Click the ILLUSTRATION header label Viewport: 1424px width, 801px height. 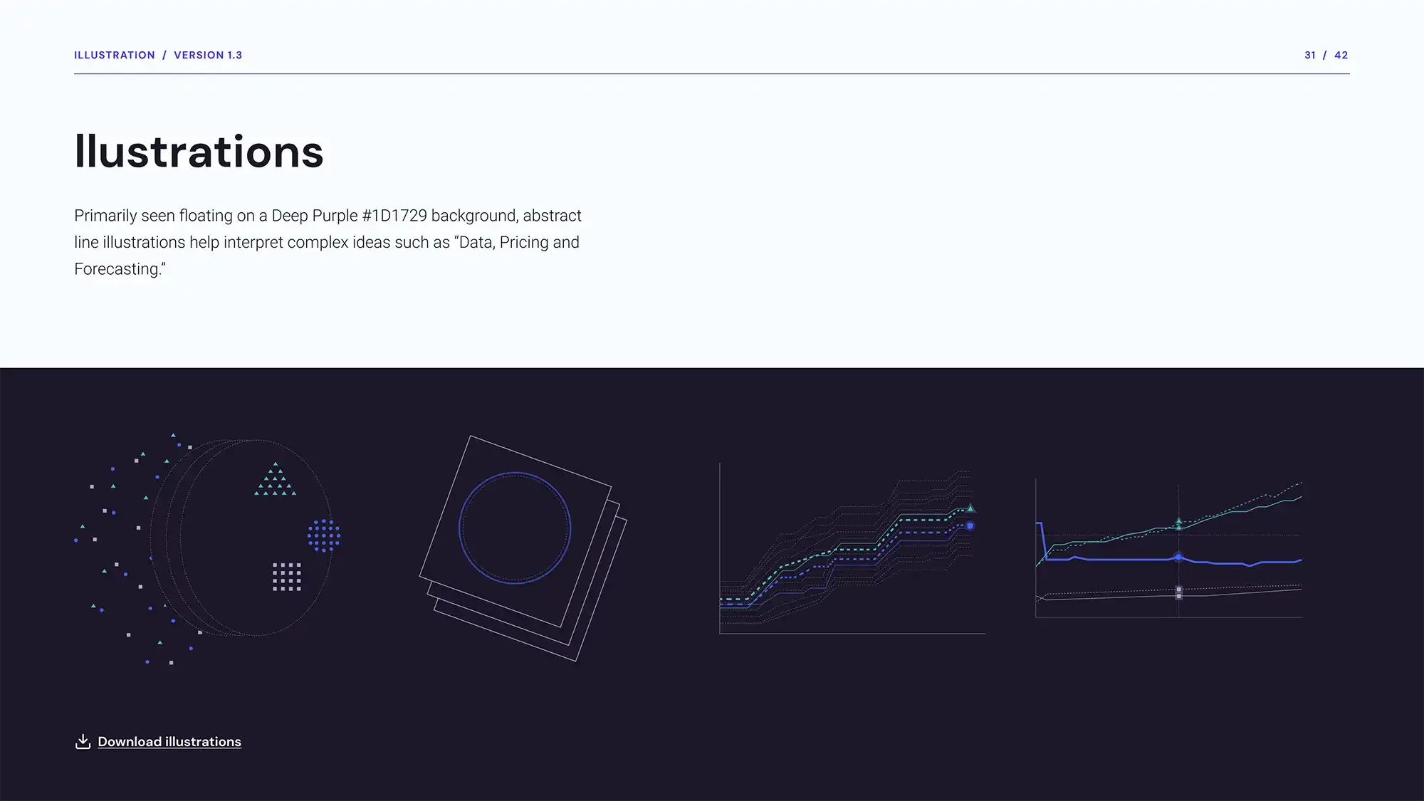[x=115, y=56]
